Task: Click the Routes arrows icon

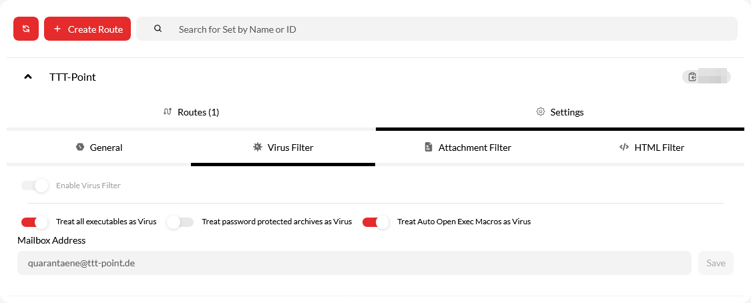Action: click(168, 111)
